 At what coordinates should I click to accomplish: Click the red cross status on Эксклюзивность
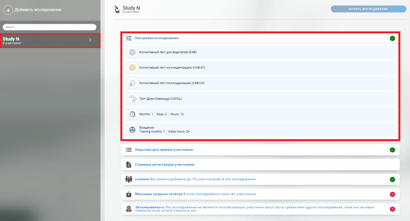coord(392,209)
